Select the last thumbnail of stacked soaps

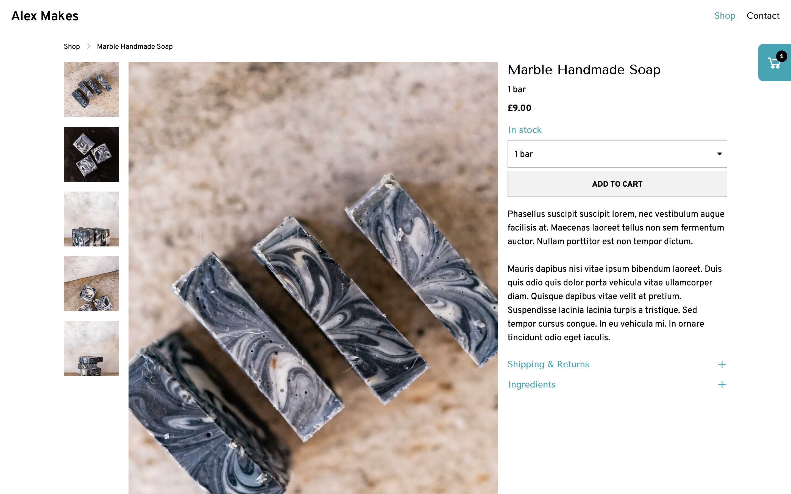tap(91, 349)
